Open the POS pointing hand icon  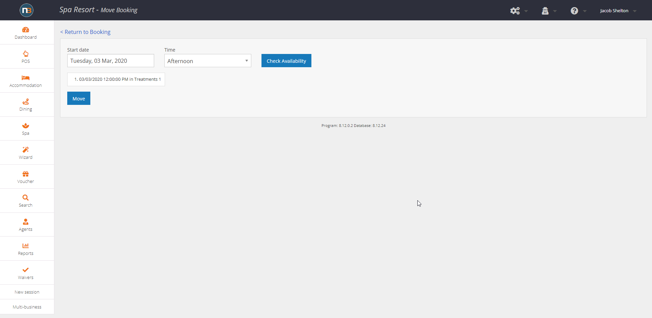pyautogui.click(x=25, y=54)
